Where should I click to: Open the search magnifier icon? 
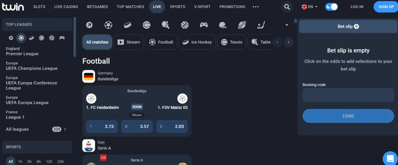point(287,7)
